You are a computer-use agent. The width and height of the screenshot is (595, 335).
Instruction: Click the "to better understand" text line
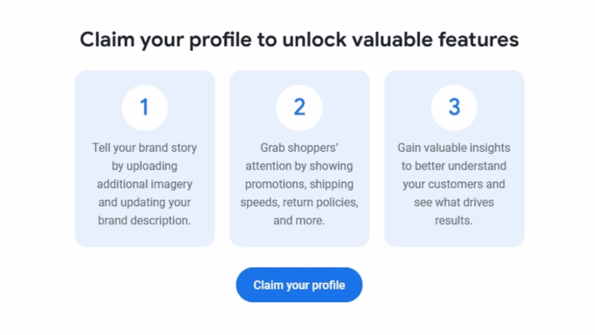454,166
